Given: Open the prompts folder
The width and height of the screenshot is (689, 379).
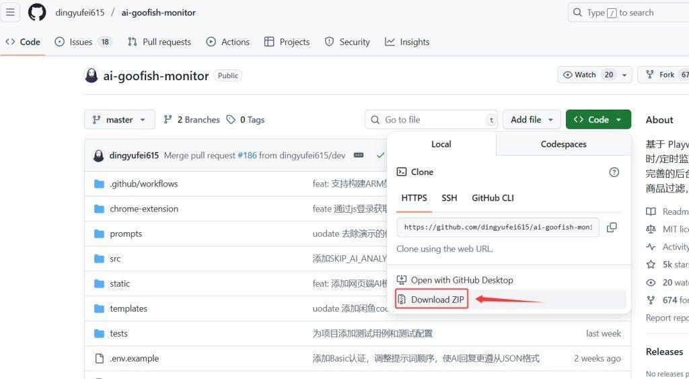Looking at the screenshot, I should pos(126,234).
